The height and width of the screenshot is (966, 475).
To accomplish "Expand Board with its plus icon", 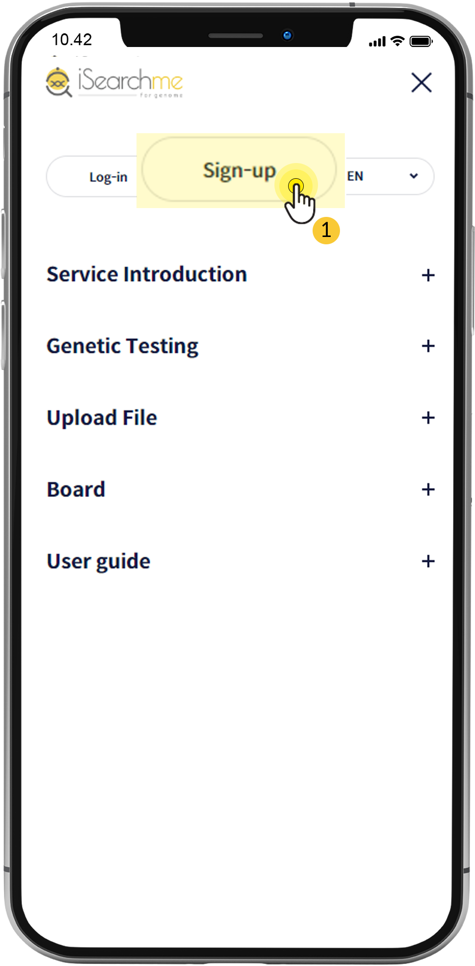I will click(x=428, y=489).
